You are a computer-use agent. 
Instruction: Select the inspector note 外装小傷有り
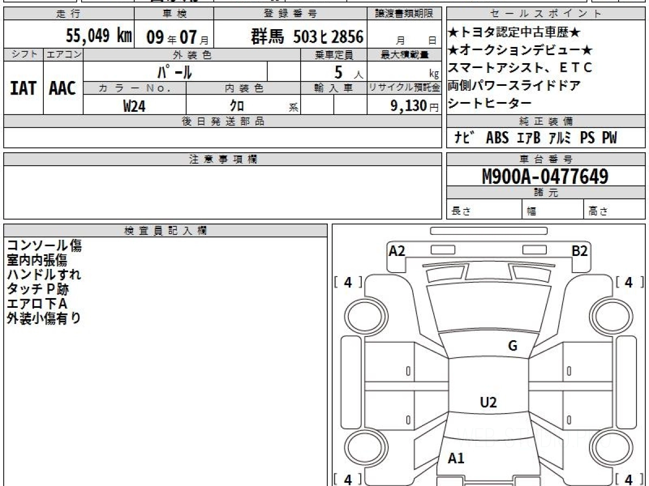[x=44, y=318]
